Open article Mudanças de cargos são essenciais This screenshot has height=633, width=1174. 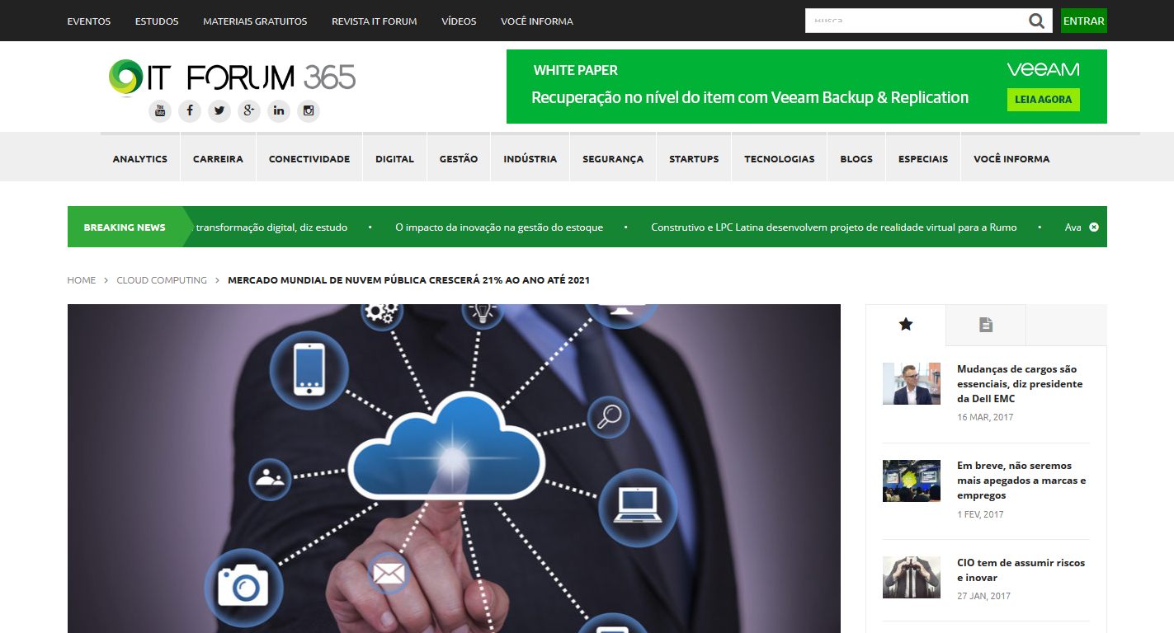tap(1020, 384)
